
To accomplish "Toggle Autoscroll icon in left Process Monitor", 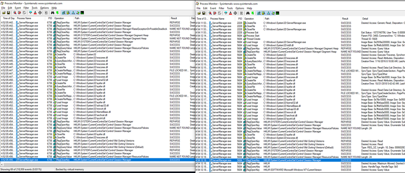I will 19,13.
